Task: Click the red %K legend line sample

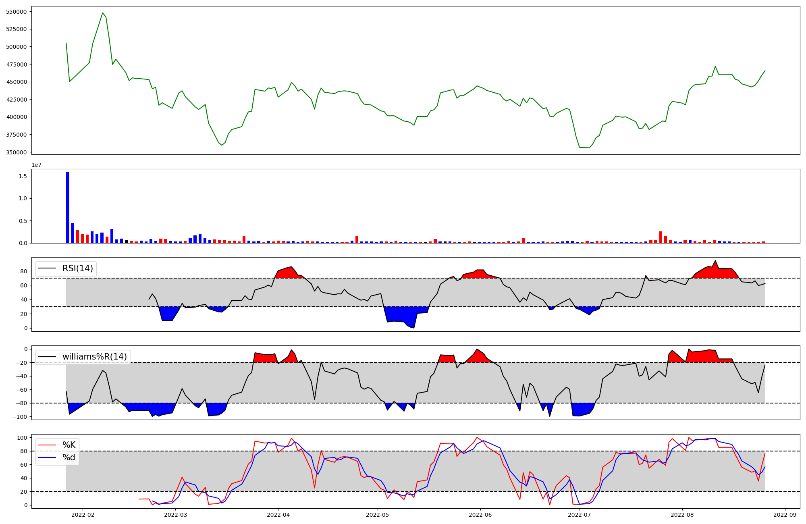Action: click(48, 445)
